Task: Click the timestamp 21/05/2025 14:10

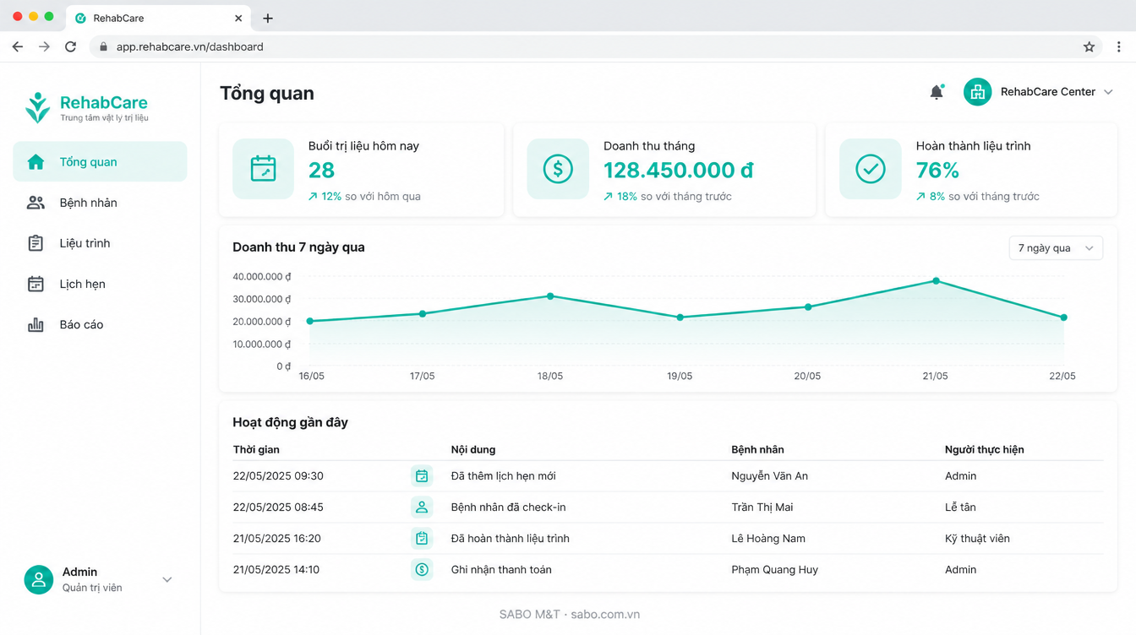Action: 276,570
